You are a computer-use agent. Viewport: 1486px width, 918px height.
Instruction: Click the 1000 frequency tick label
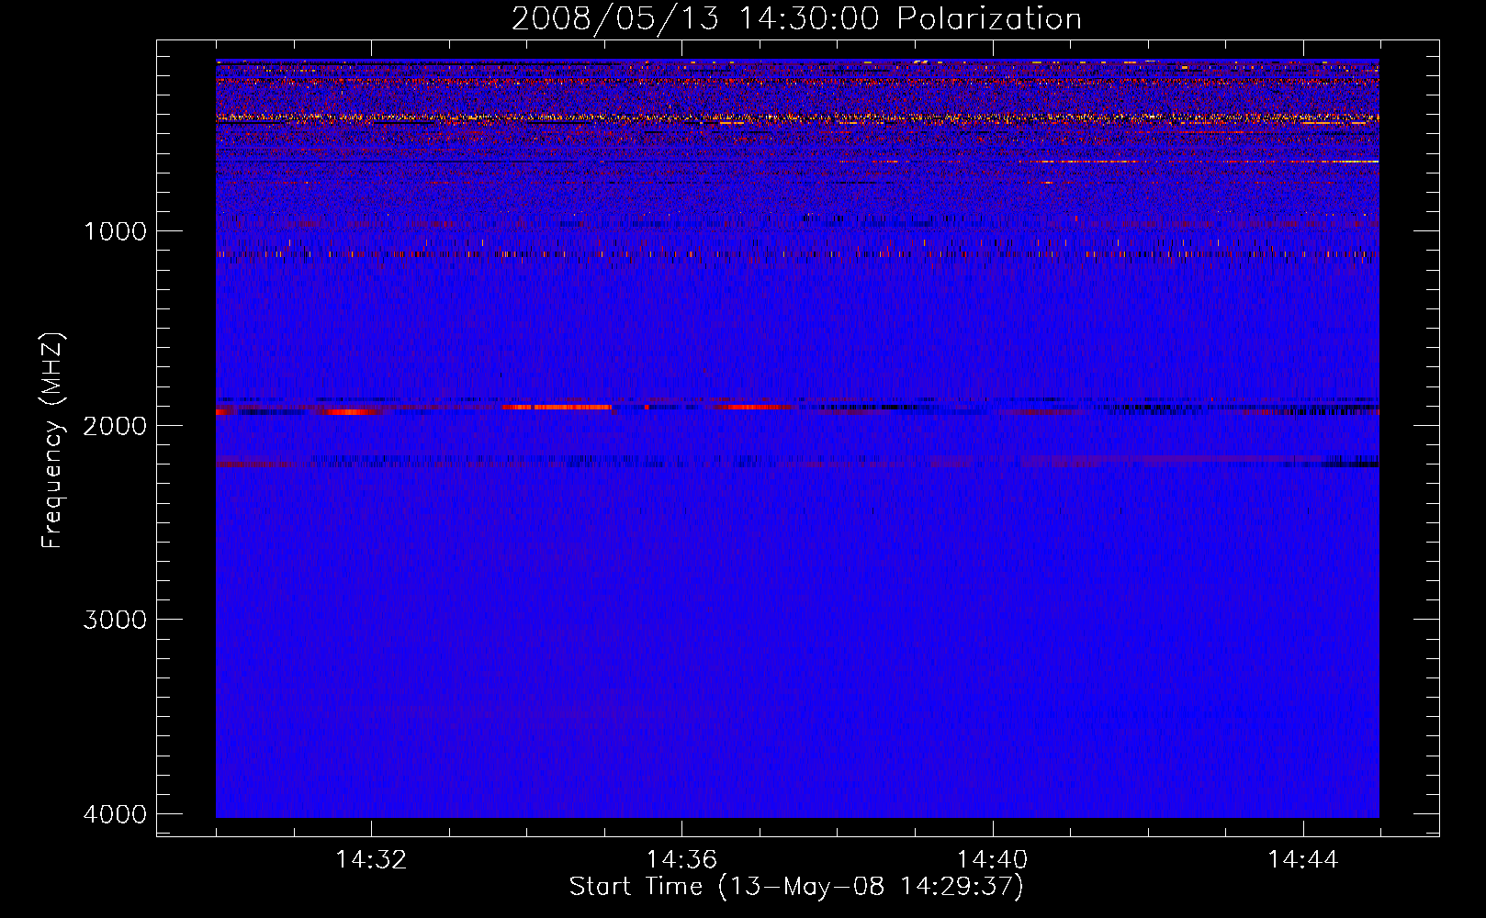pyautogui.click(x=115, y=230)
